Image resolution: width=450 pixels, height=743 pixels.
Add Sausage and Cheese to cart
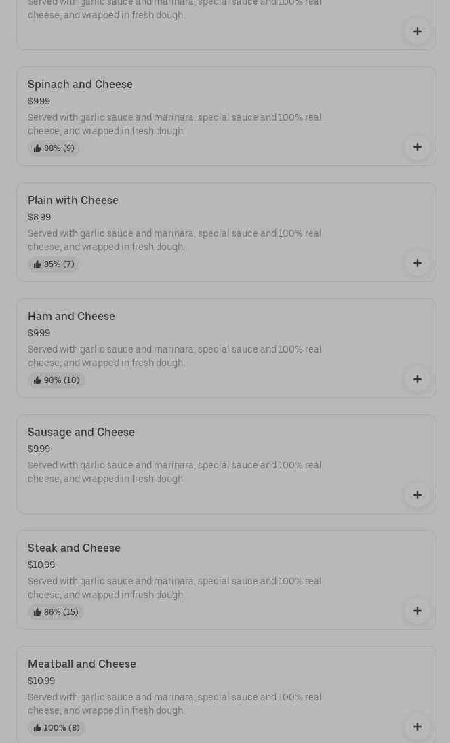pos(417,495)
